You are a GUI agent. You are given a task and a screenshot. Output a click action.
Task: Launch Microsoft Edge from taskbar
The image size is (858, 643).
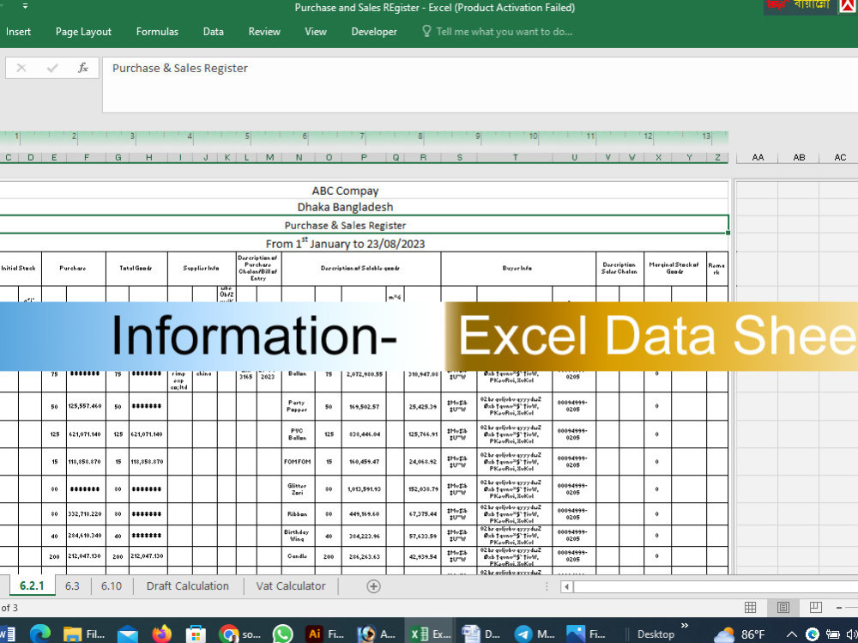(x=39, y=634)
